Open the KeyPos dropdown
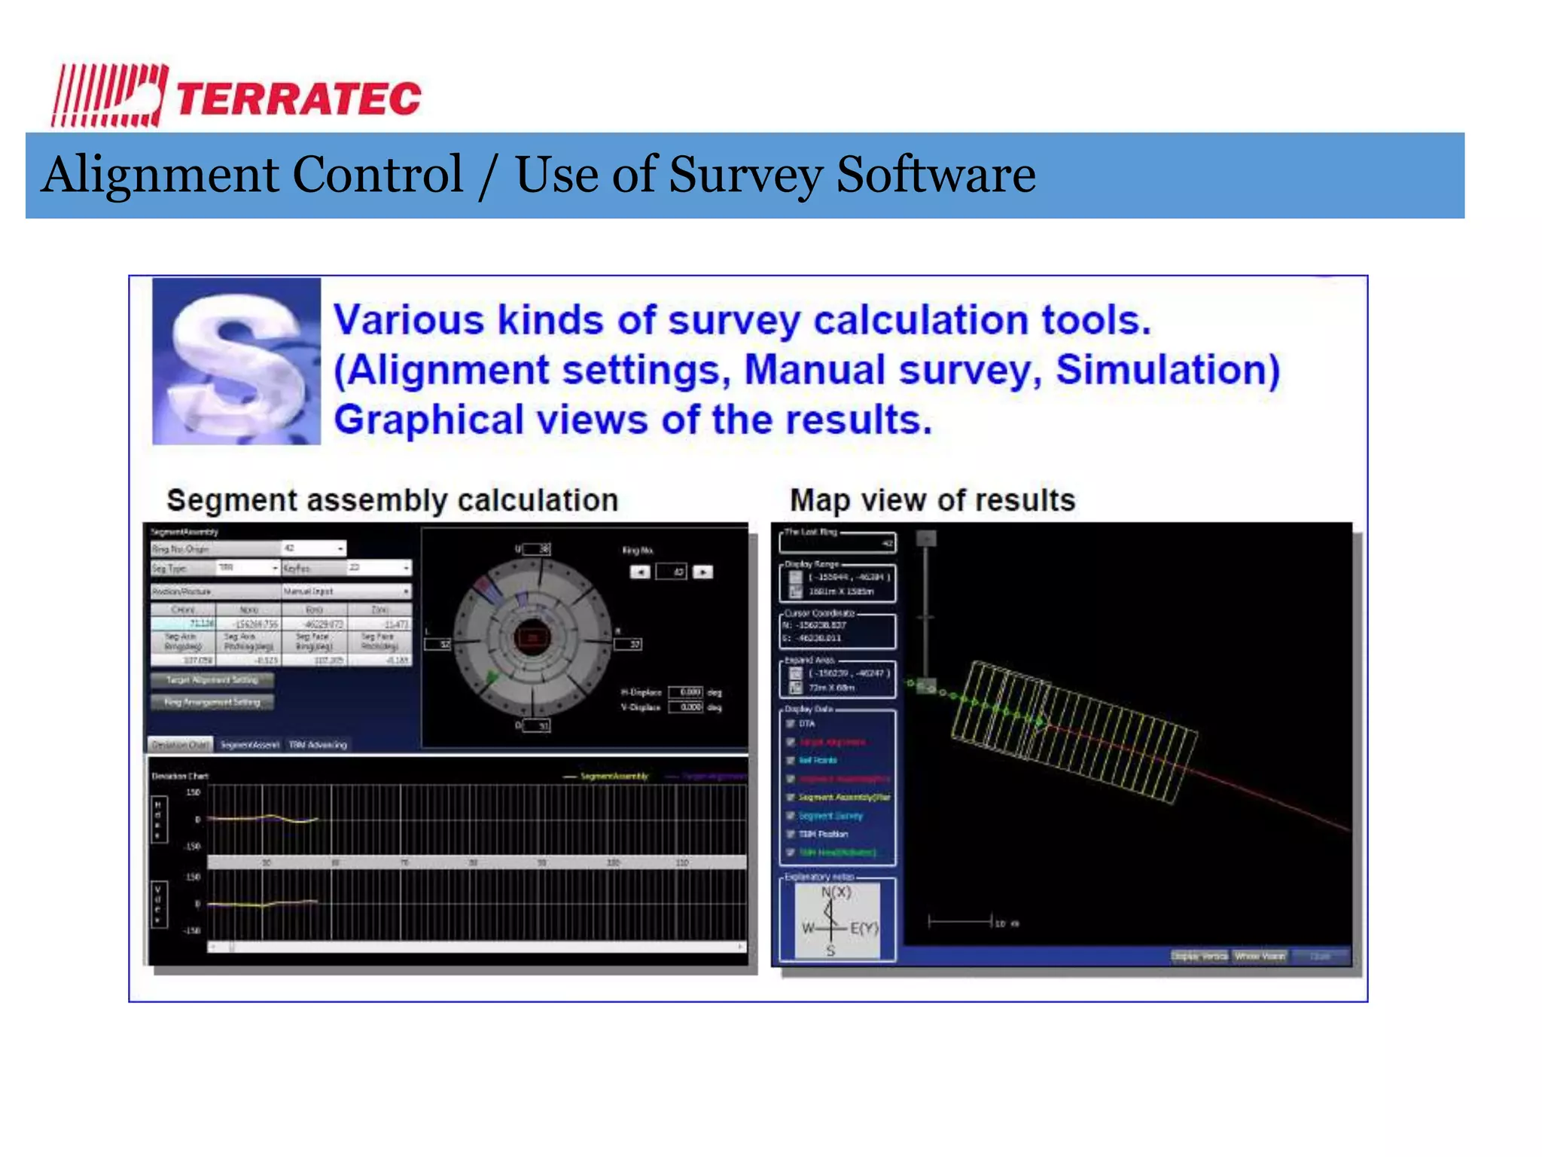 pyautogui.click(x=379, y=568)
